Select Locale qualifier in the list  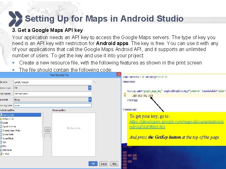(x=5, y=123)
